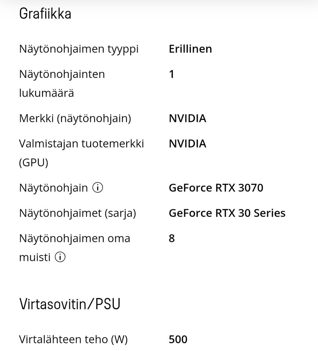Viewport: 318px width, 351px height.
Task: Select the Virtasovitin/PSU section heading
Action: (70, 304)
